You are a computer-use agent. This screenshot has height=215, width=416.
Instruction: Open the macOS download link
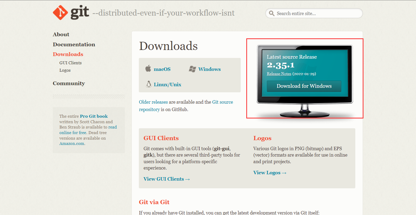[x=162, y=69]
